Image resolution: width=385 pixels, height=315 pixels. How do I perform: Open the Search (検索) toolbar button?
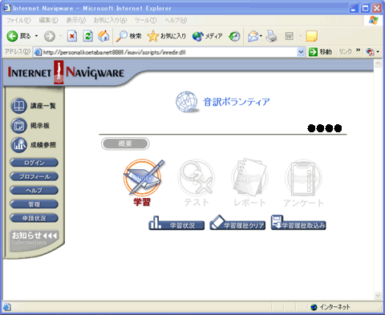coord(128,36)
